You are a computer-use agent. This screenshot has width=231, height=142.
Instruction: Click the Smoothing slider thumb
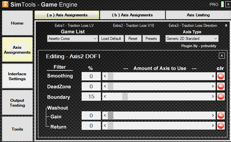point(110,76)
